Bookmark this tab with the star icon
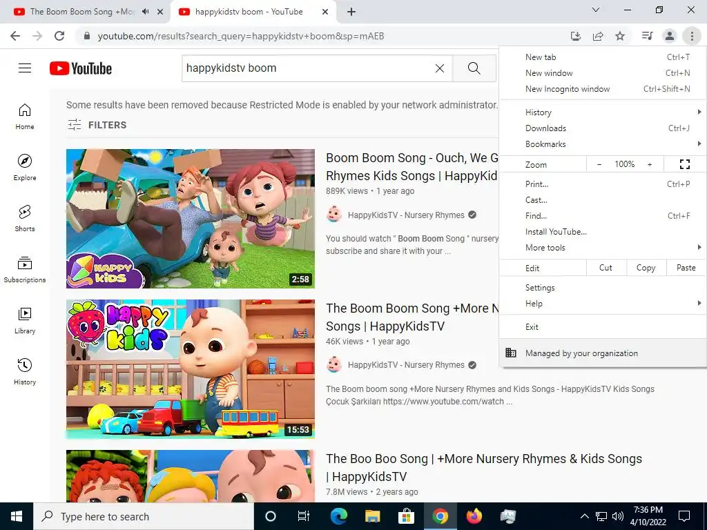Screen dimensions: 707x530 (620, 36)
